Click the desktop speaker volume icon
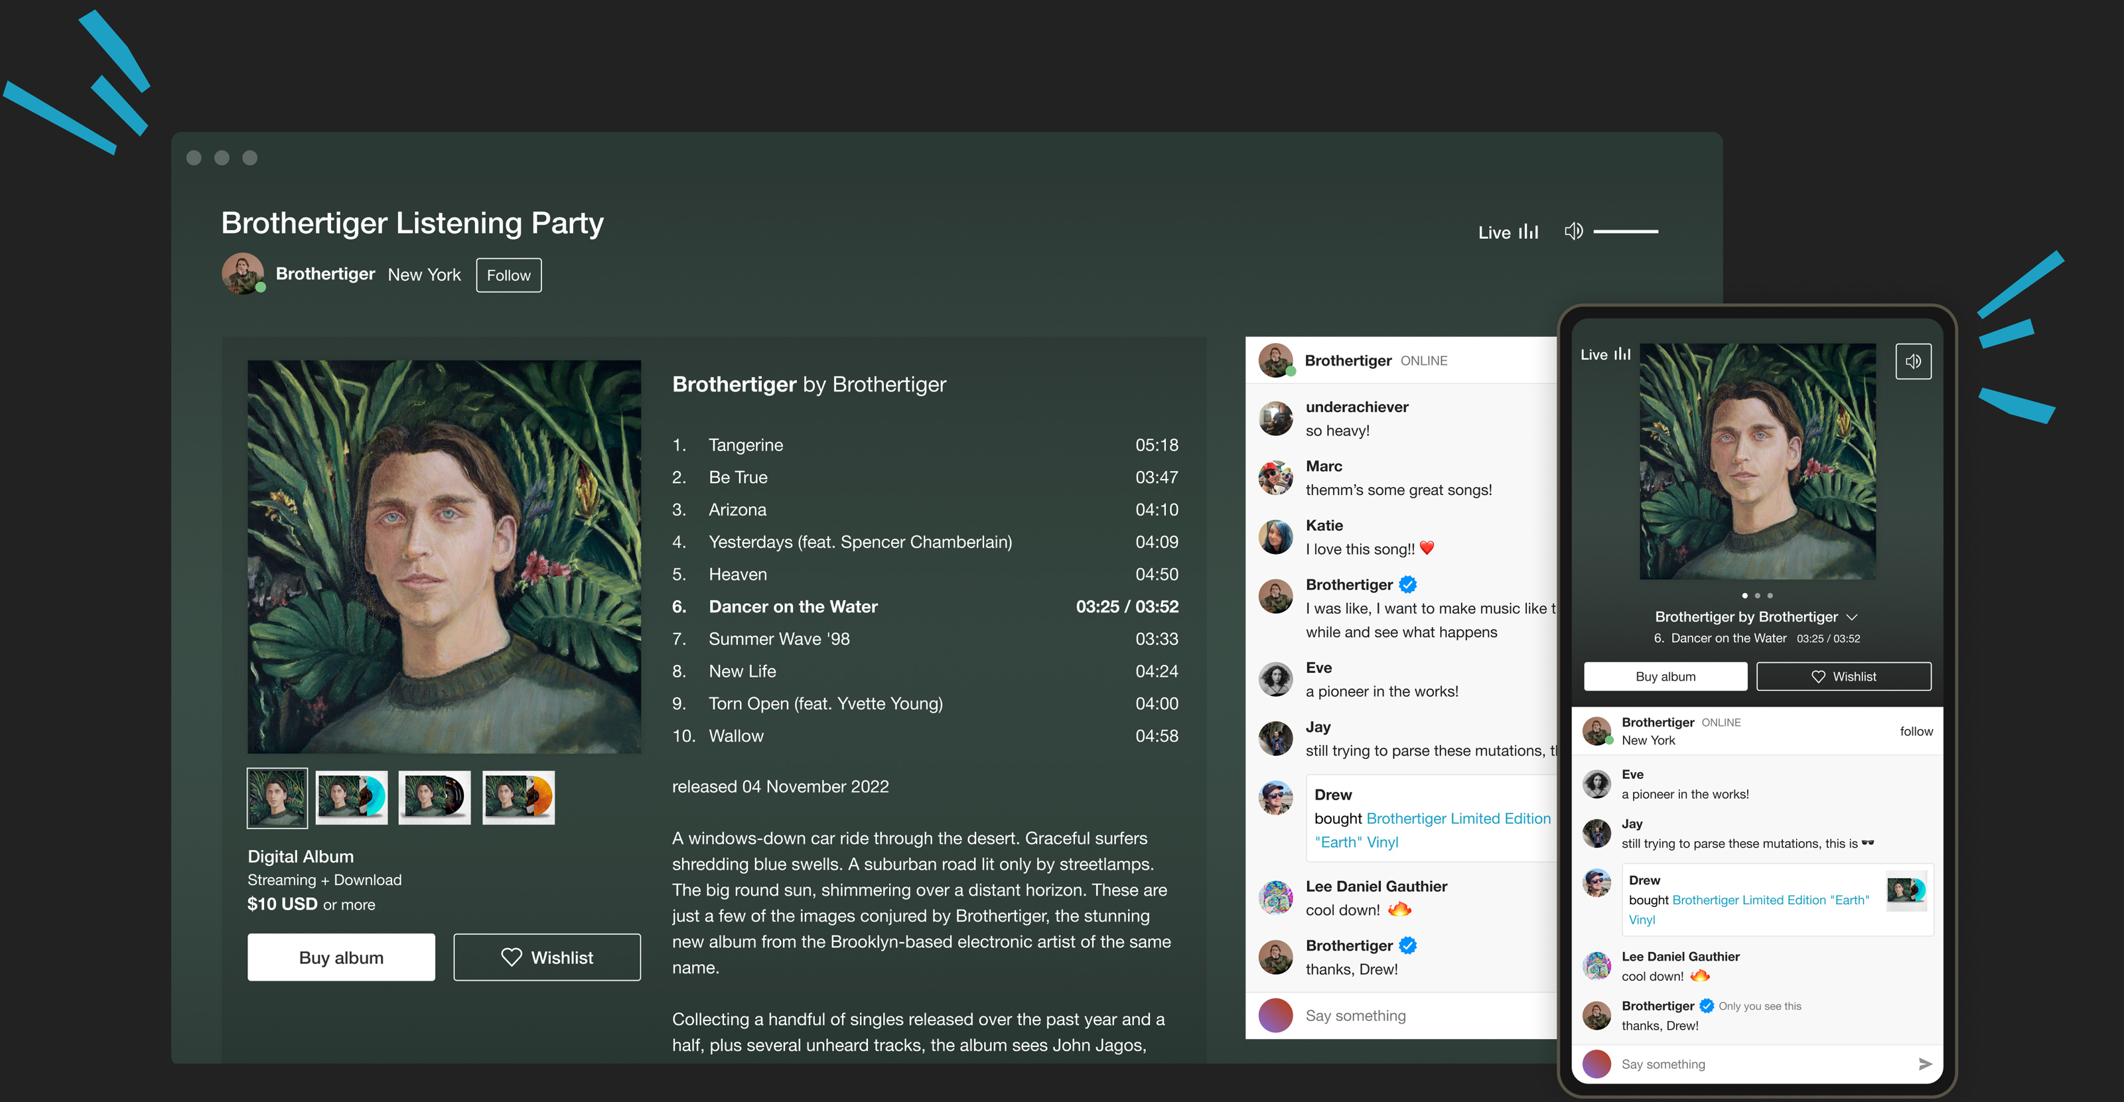Viewport: 2124px width, 1102px height. pyautogui.click(x=1573, y=232)
